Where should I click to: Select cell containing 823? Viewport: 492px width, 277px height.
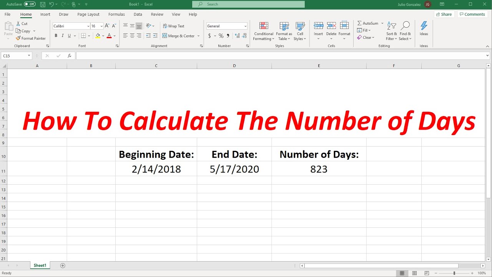[x=319, y=169]
